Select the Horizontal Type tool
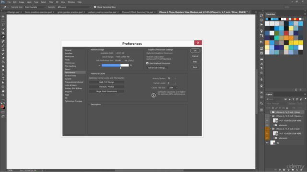The image size is (307, 172). coord(3,78)
